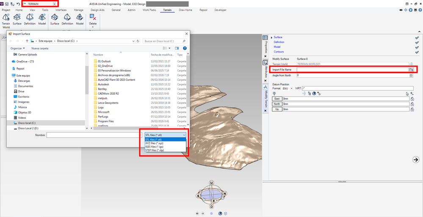Select Disco Local 2 (D:) in the navigation pane
Screen dimensions: 423x217
[28, 128]
